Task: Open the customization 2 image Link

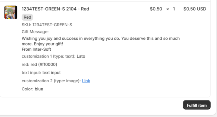Action: coord(86,81)
